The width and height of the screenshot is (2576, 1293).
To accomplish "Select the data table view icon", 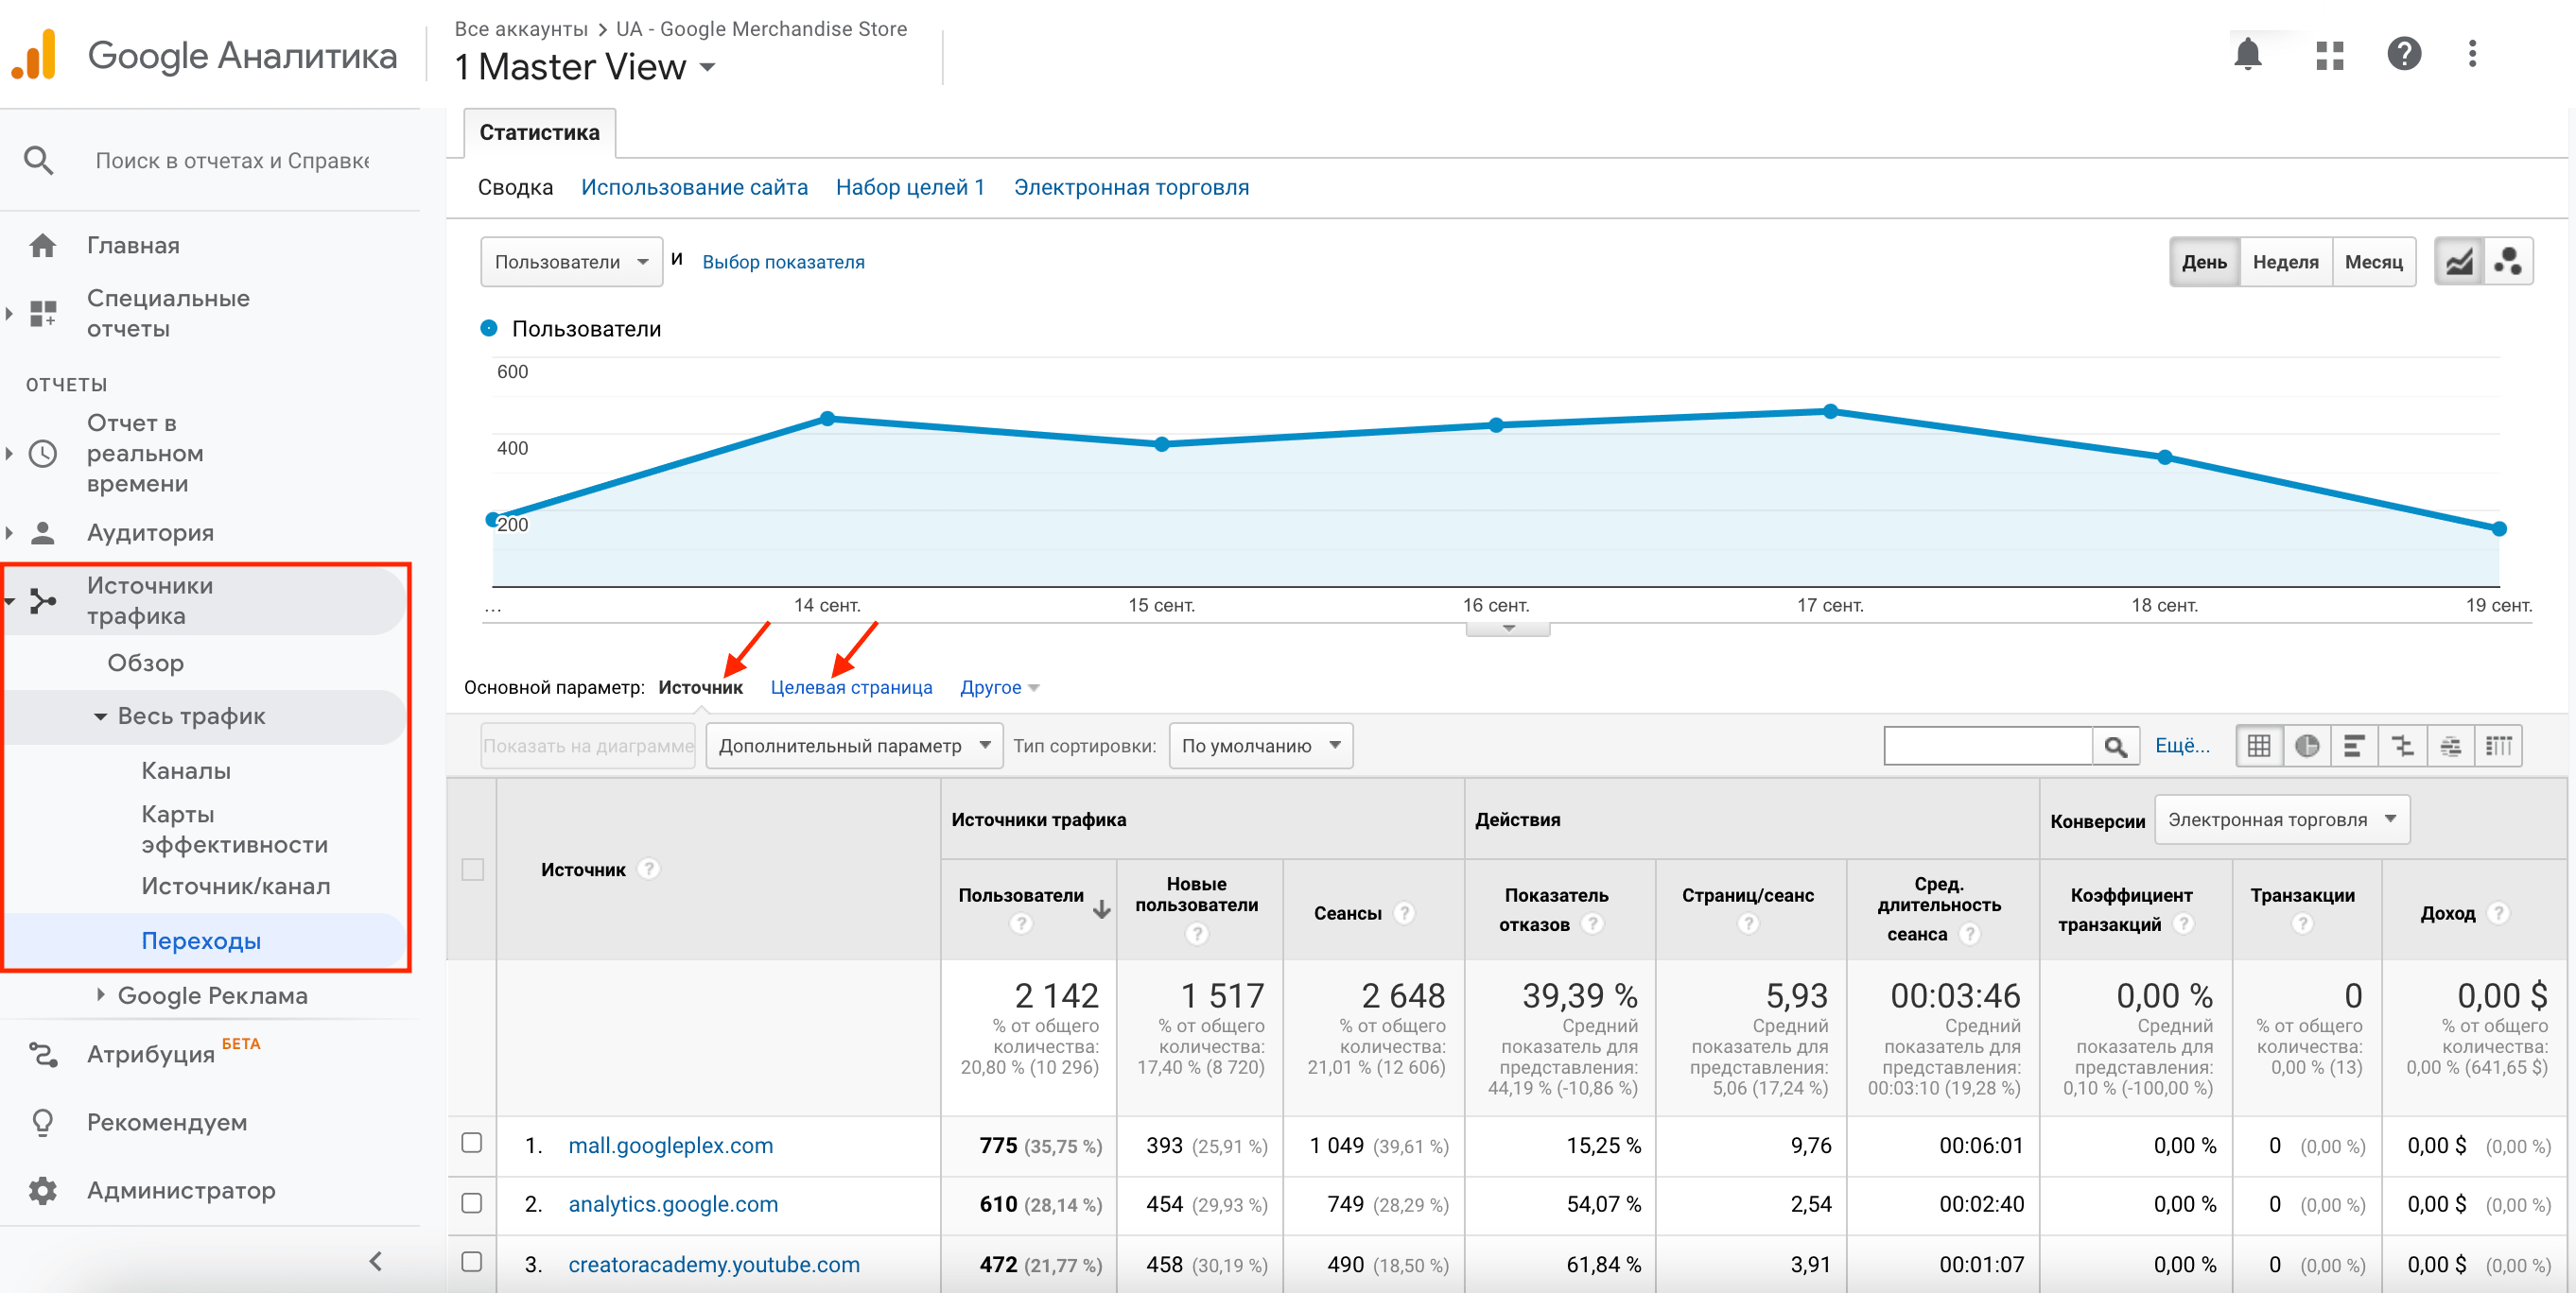I will click(x=2258, y=746).
